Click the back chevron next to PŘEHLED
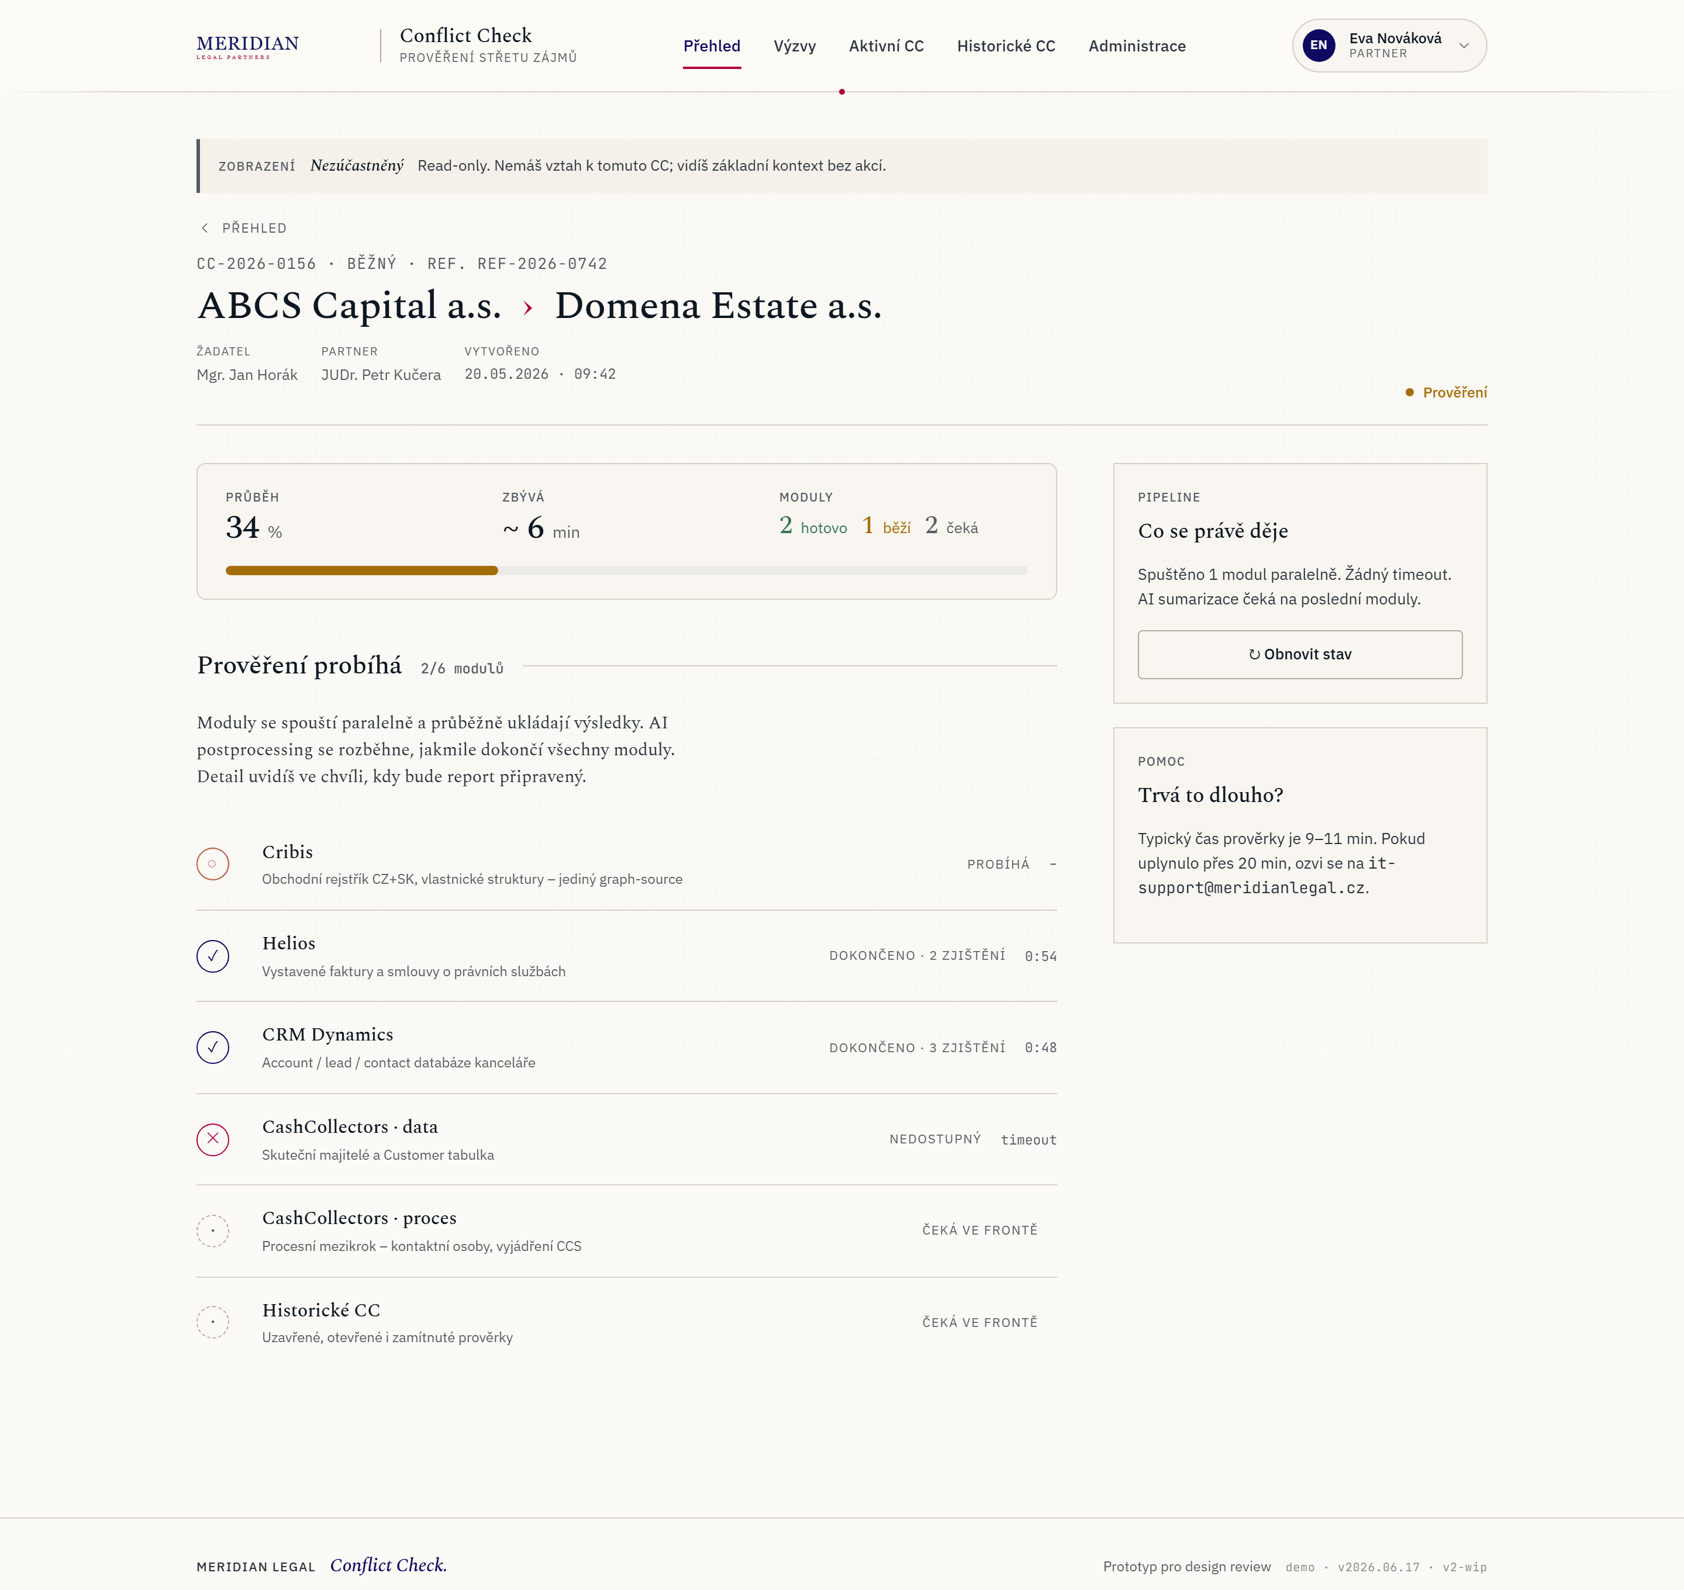1684x1590 pixels. (204, 228)
